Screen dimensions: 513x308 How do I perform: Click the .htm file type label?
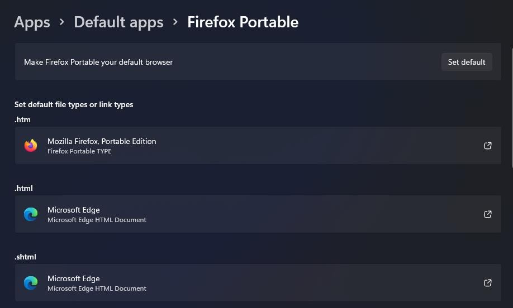[x=22, y=119]
